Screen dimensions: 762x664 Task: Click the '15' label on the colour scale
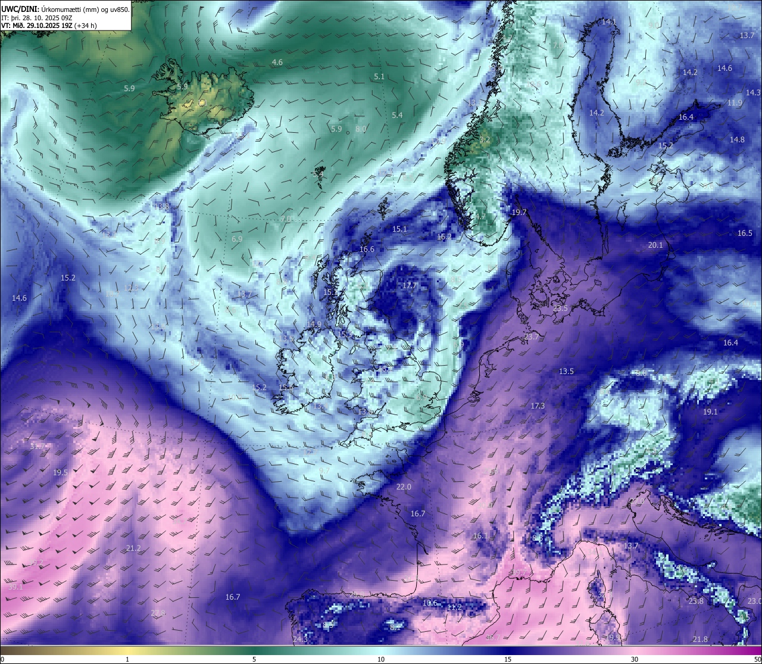(x=507, y=659)
